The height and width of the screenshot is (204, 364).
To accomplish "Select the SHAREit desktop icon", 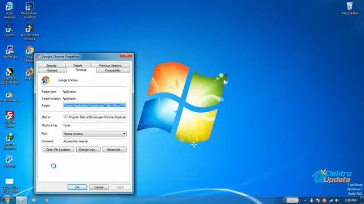I will [10, 161].
